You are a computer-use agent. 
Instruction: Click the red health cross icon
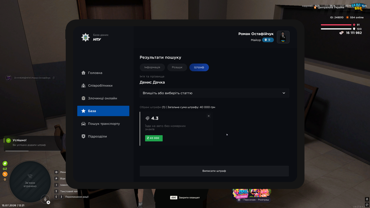tap(354, 25)
